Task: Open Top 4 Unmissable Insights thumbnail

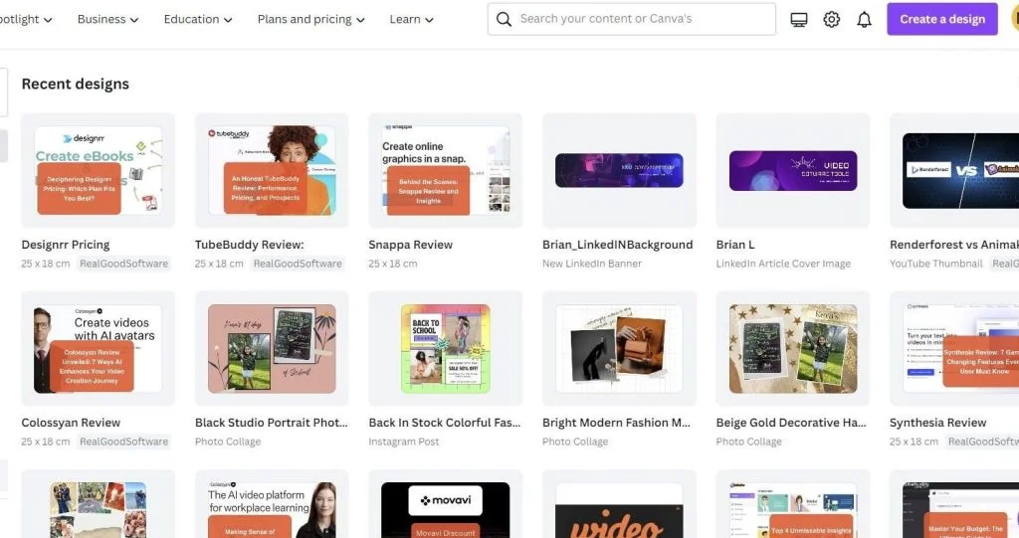Action: tap(793, 504)
